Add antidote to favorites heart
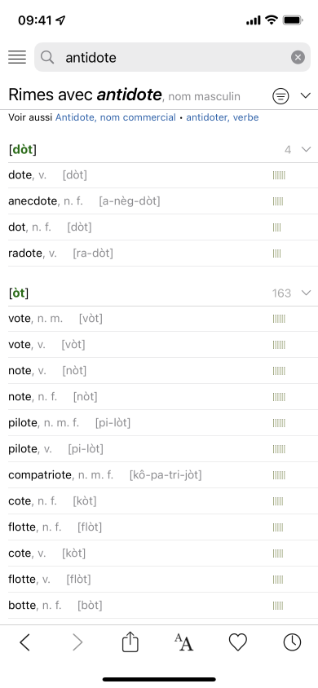Screen dimensions: 318x688 coord(238,642)
